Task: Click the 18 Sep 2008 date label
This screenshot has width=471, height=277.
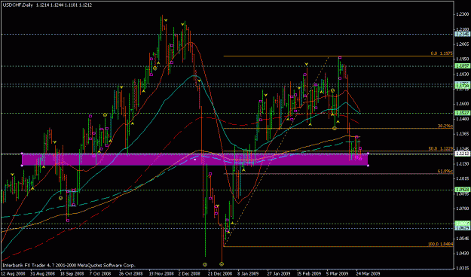Action: pyautogui.click(x=72, y=274)
